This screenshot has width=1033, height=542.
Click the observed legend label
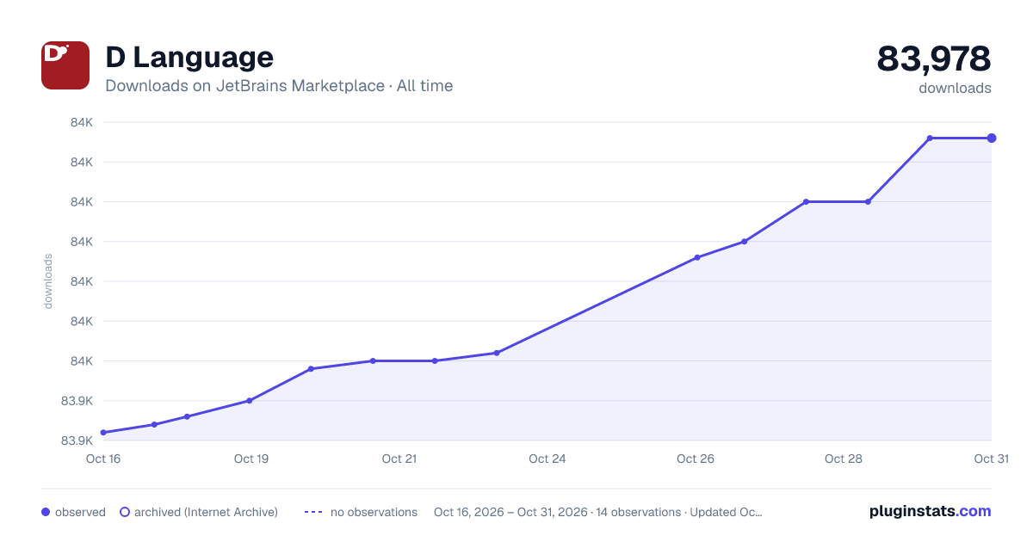80,512
